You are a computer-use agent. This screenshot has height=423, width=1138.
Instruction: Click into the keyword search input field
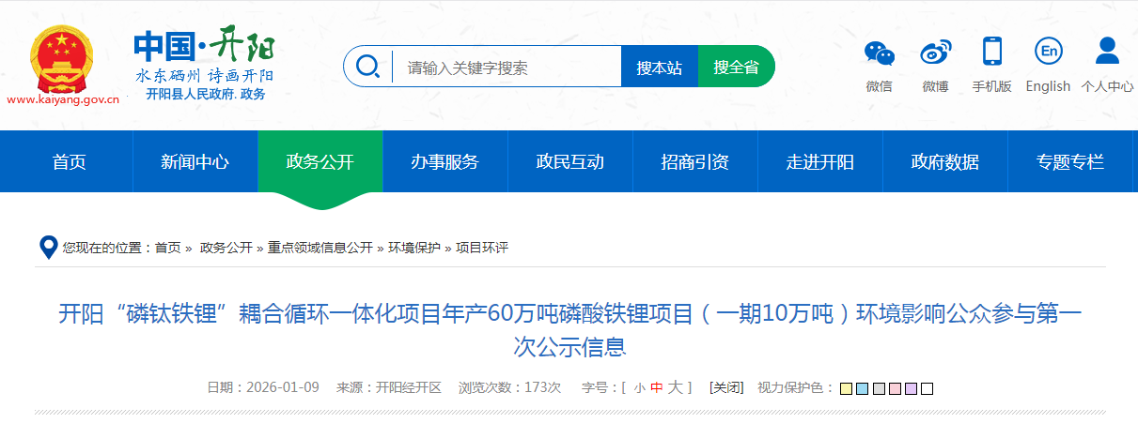[507, 68]
